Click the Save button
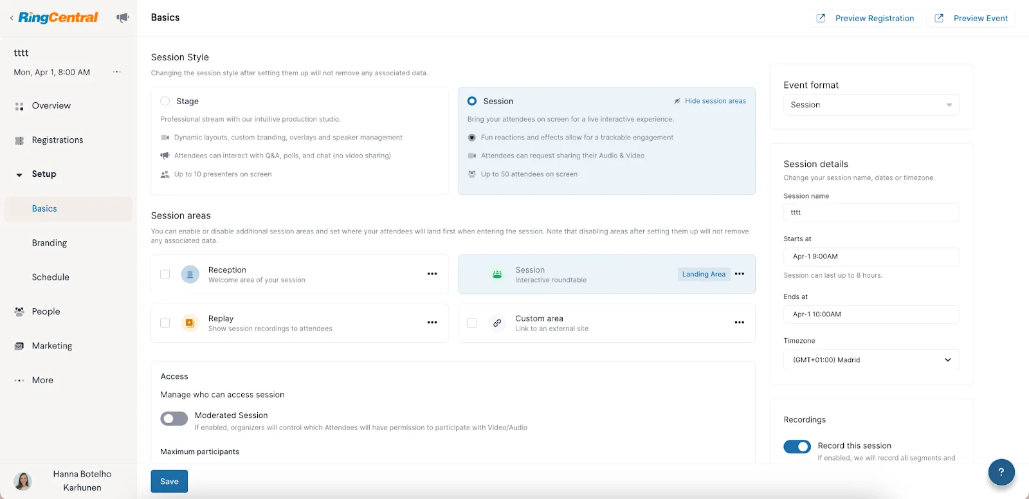This screenshot has height=499, width=1029. [x=169, y=481]
